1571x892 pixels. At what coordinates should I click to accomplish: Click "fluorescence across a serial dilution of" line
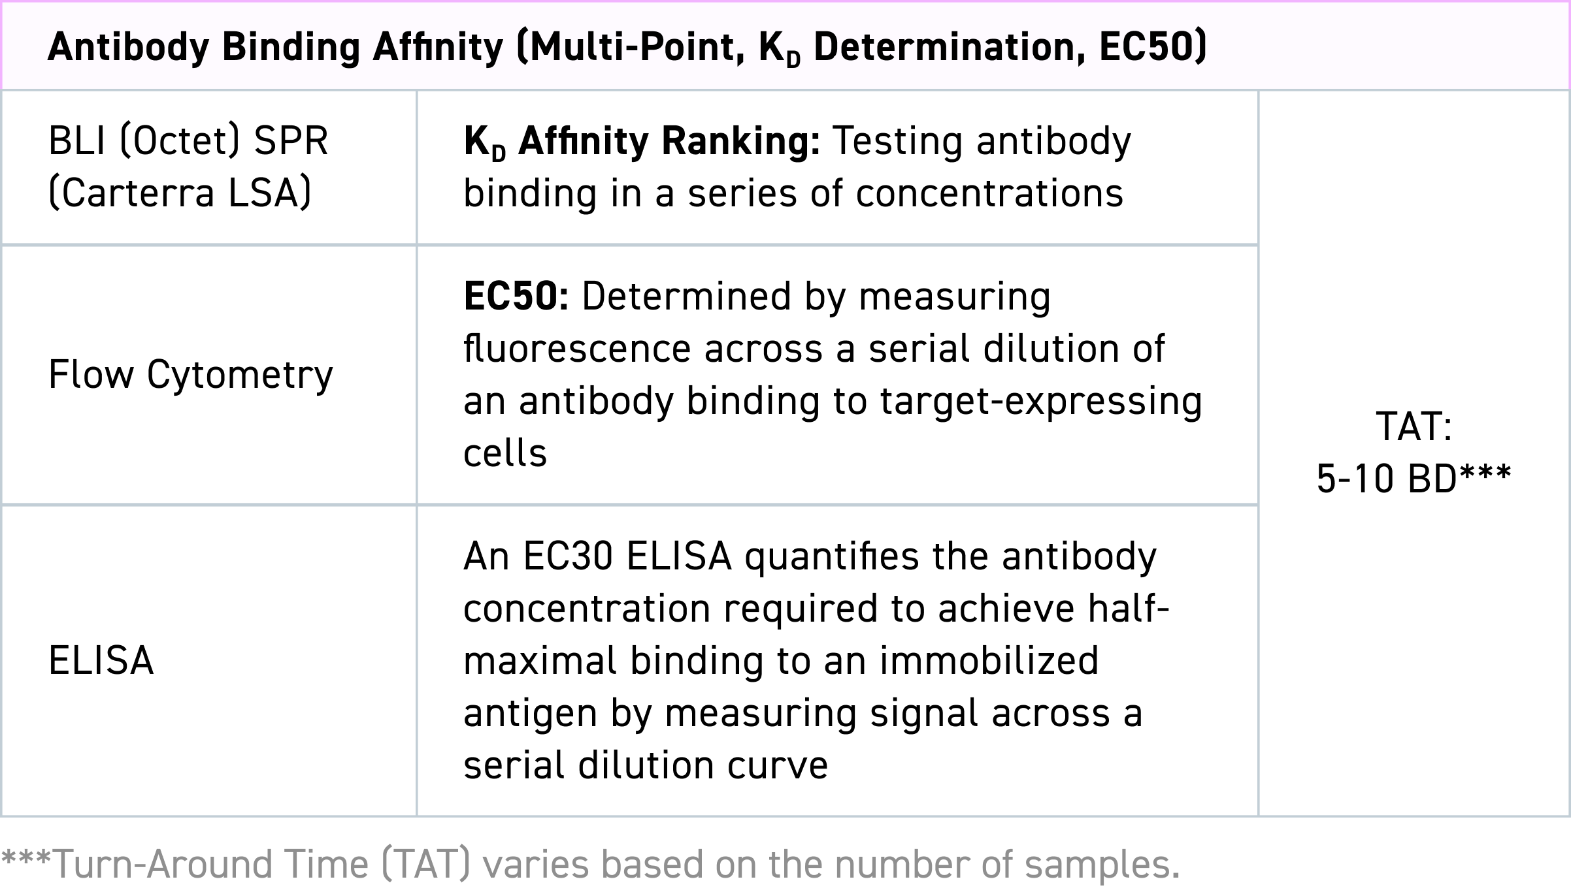click(814, 349)
